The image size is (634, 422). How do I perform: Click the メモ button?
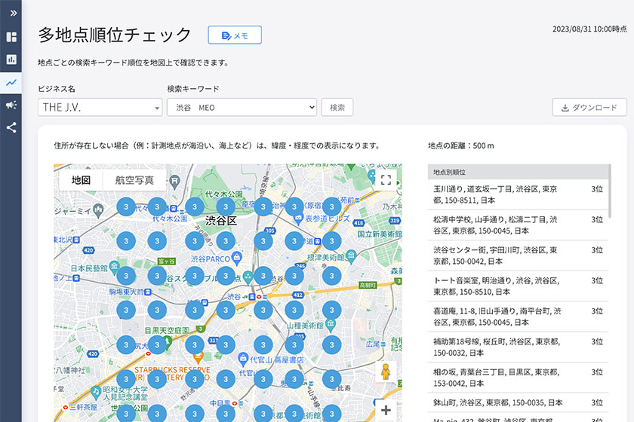tap(235, 35)
